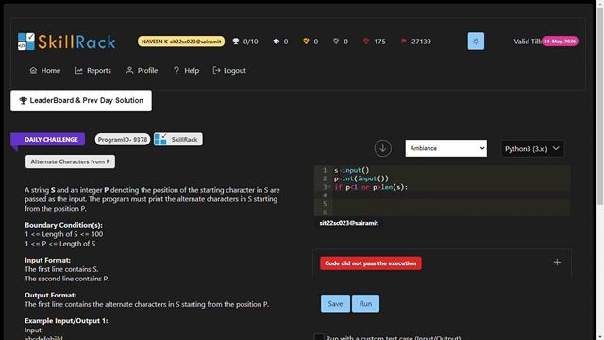
Task: Click the Reports chart icon
Action: (x=79, y=70)
